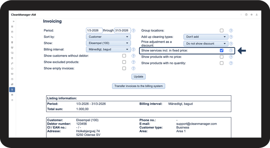Click the Update button
This screenshot has width=270, height=148.
click(x=139, y=77)
